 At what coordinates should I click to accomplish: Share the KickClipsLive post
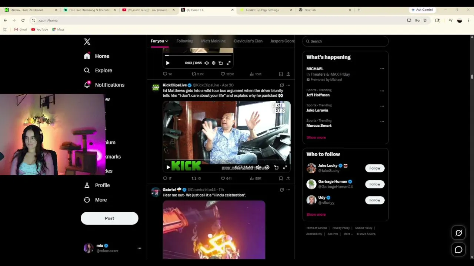(x=288, y=178)
